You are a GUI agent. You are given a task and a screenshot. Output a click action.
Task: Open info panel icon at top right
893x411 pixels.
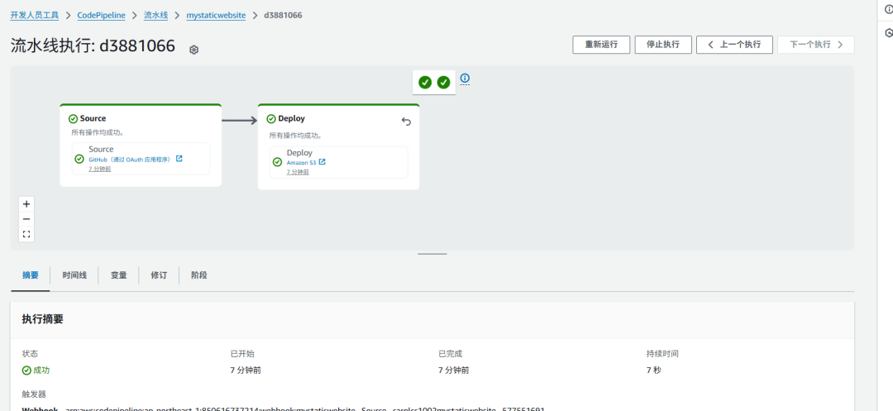pos(888,9)
